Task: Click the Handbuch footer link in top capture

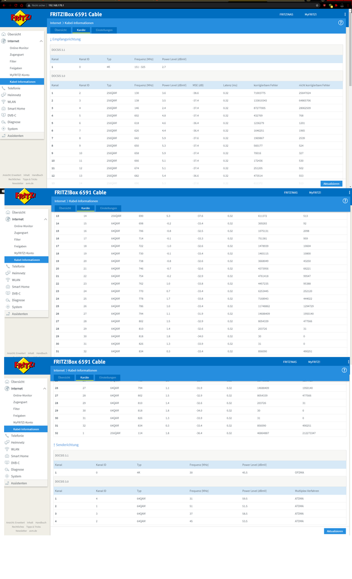Action: (x=37, y=175)
